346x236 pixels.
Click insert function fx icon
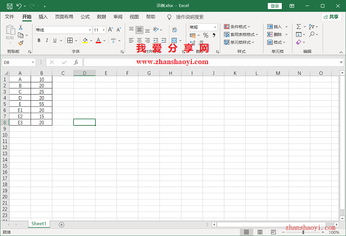(76, 63)
